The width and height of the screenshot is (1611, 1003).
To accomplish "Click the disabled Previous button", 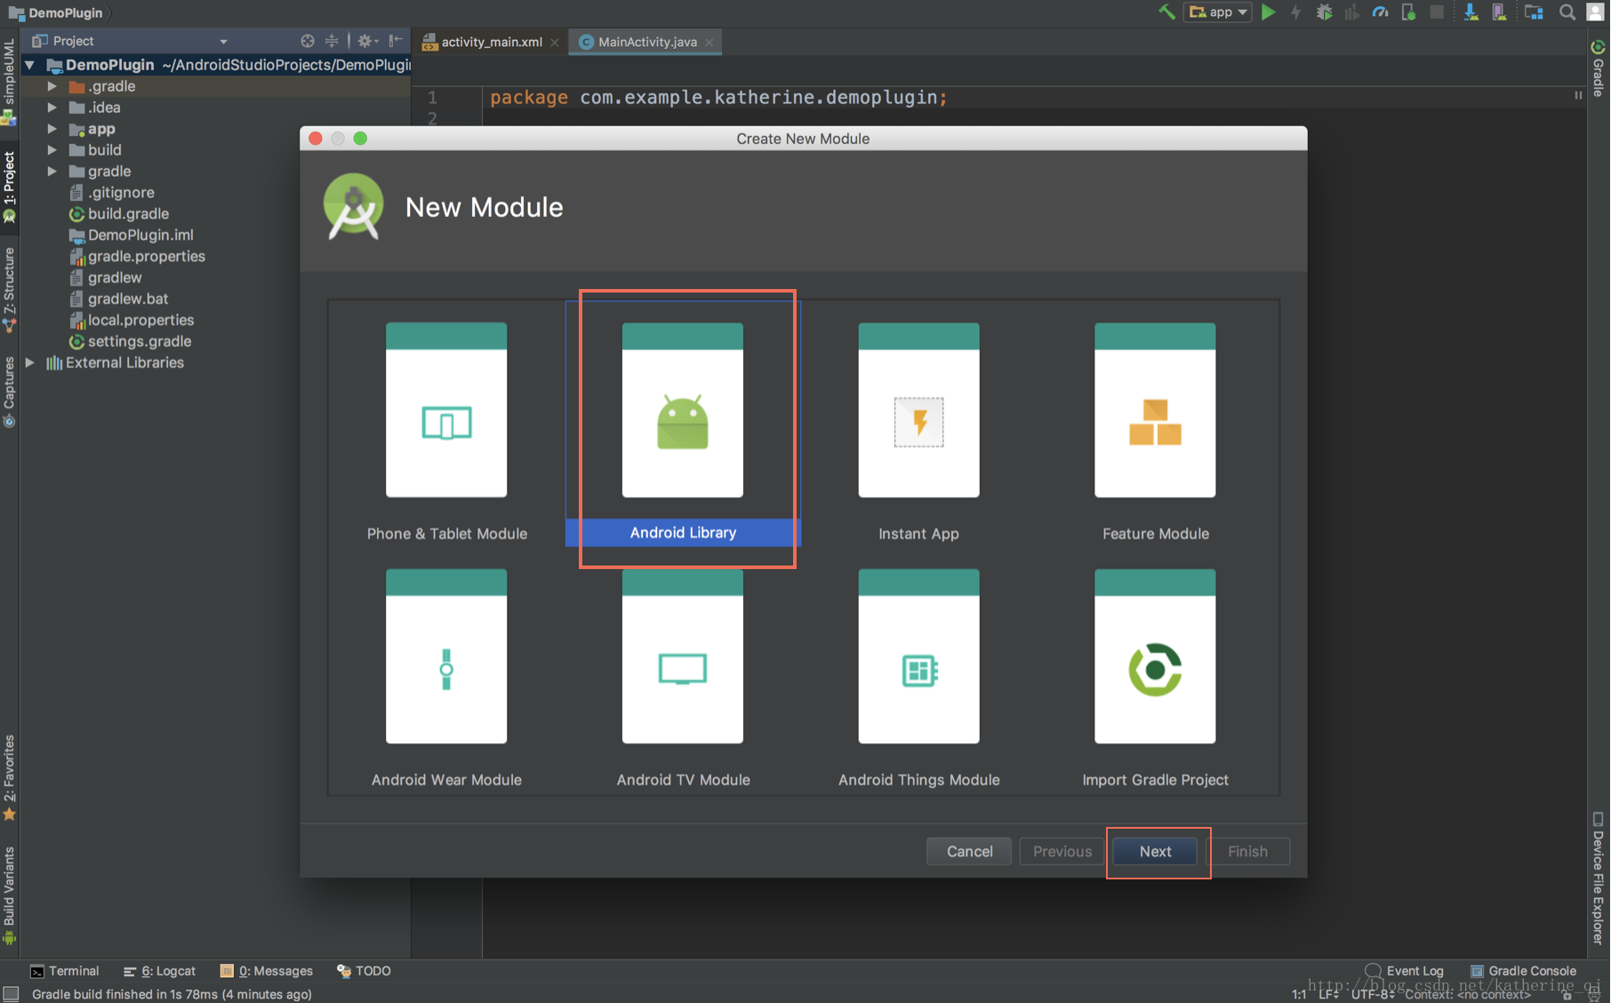I will [1062, 851].
